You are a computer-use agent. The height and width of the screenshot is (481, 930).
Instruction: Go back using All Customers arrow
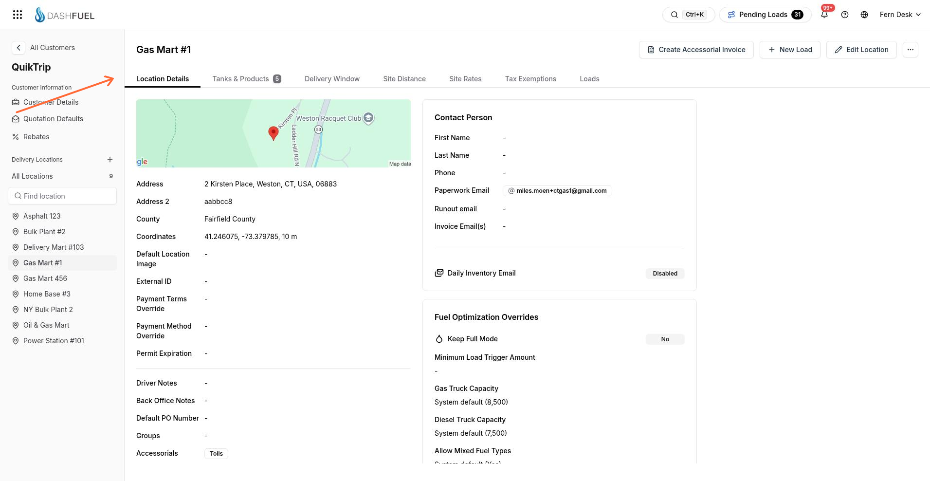click(18, 48)
